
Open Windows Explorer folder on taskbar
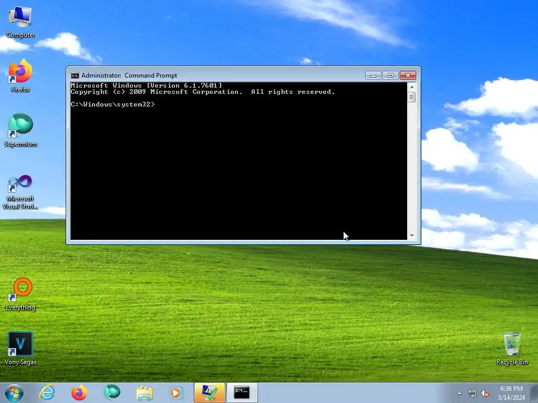tap(144, 393)
